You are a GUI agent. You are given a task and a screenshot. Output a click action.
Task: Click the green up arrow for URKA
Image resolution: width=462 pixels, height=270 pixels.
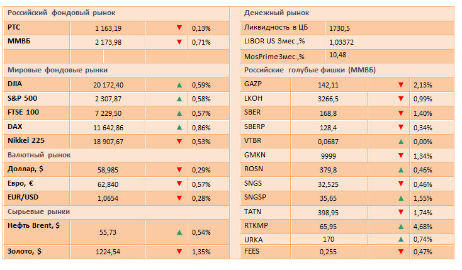coord(400,239)
